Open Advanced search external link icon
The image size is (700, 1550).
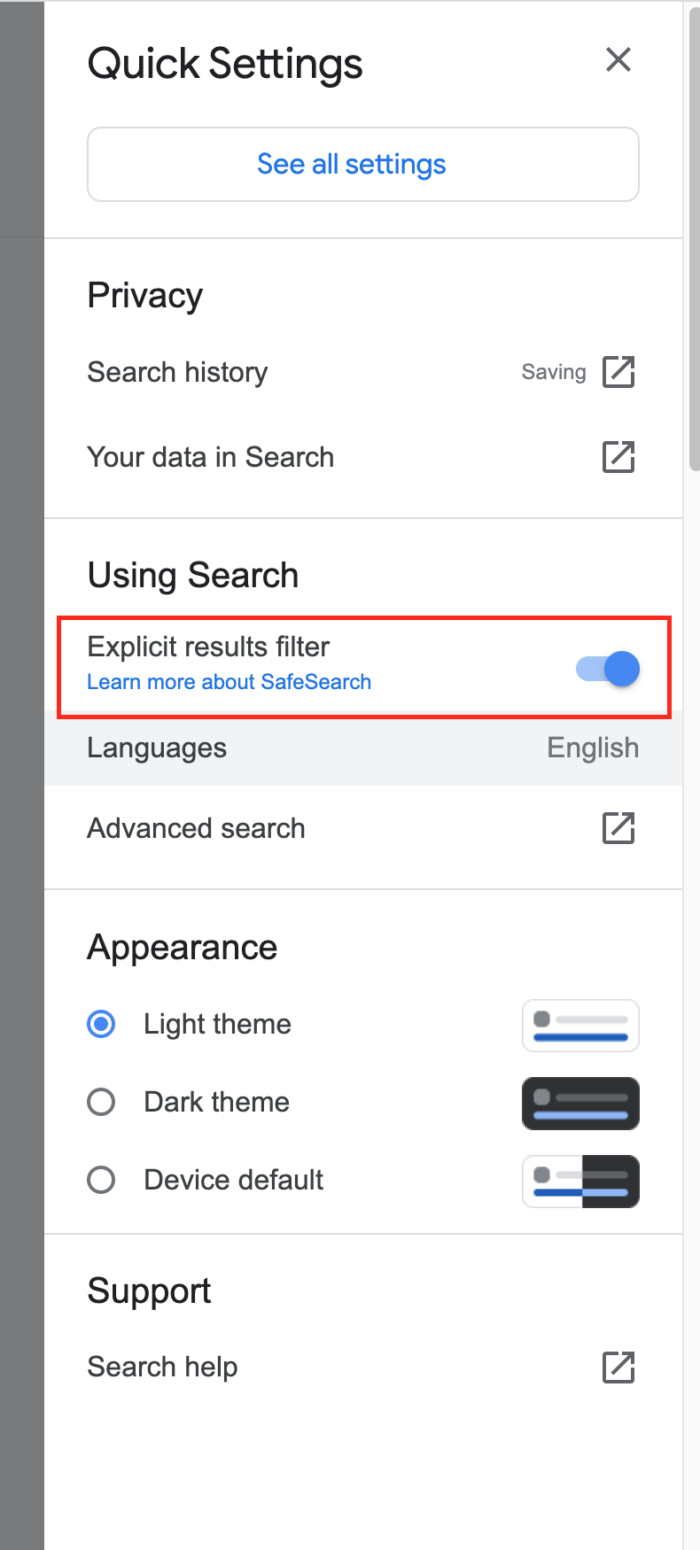618,828
